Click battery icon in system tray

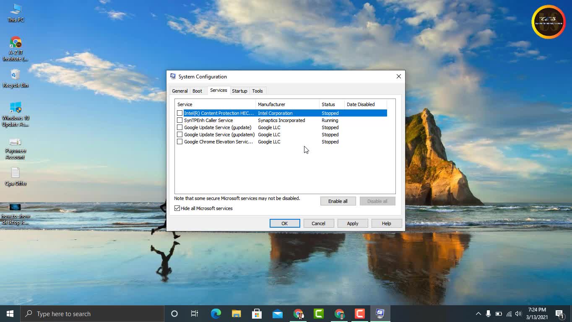click(499, 314)
